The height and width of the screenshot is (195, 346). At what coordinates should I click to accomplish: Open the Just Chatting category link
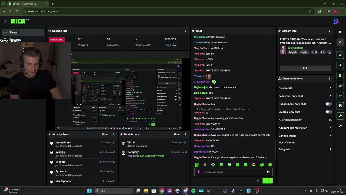(295, 48)
